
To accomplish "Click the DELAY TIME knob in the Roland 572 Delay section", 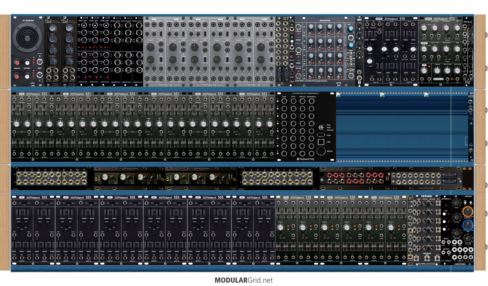I will tap(435, 49).
